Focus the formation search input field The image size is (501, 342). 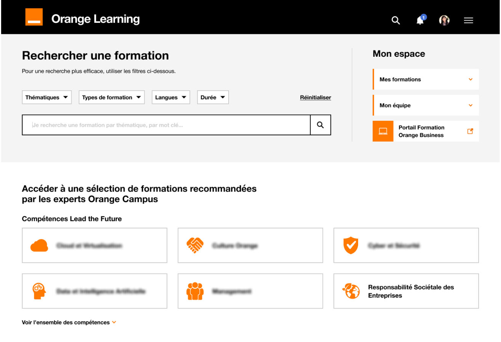tap(166, 125)
